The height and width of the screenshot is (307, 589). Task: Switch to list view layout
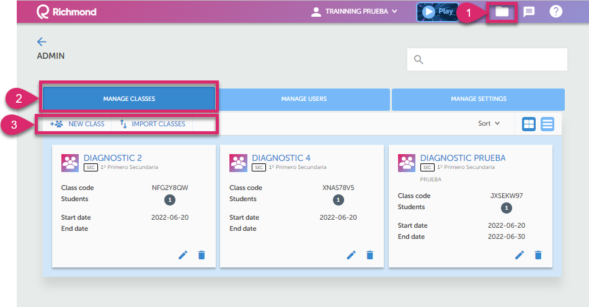click(547, 124)
